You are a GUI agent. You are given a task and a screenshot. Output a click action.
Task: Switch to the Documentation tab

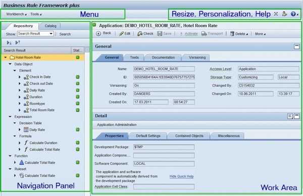click(x=163, y=58)
